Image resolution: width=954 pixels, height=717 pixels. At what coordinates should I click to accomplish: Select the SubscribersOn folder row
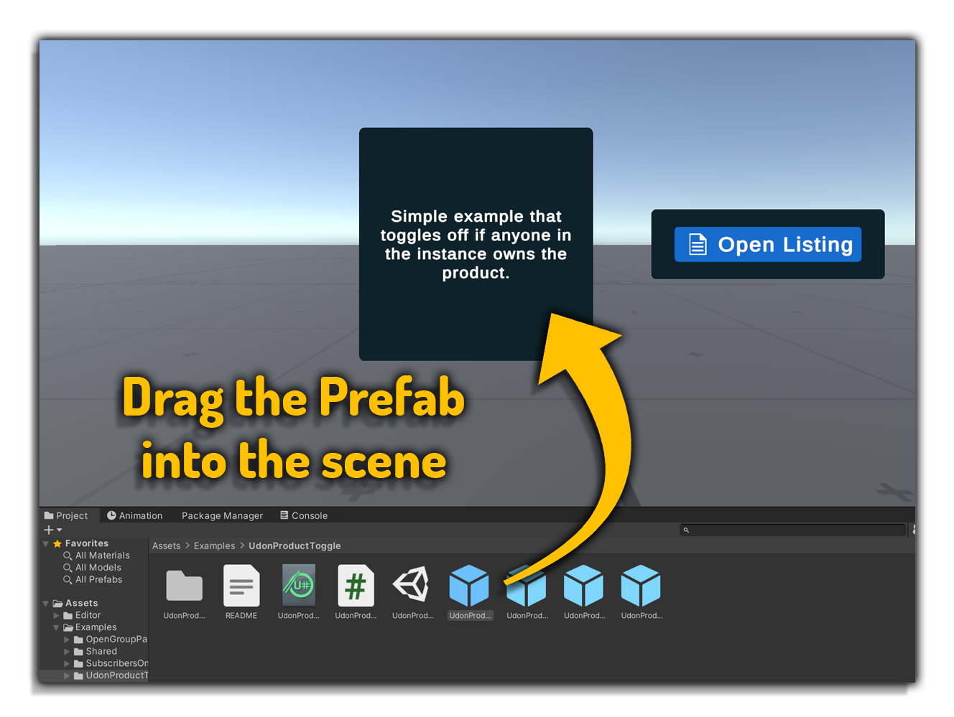coord(94,664)
